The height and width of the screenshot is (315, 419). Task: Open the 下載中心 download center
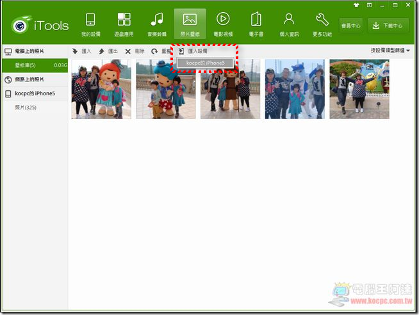pos(388,26)
